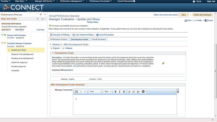Image resolution: width=217 pixels, height=122 pixels.
Task: Open Steps and Tasks gear dropdown
Action: point(43,19)
